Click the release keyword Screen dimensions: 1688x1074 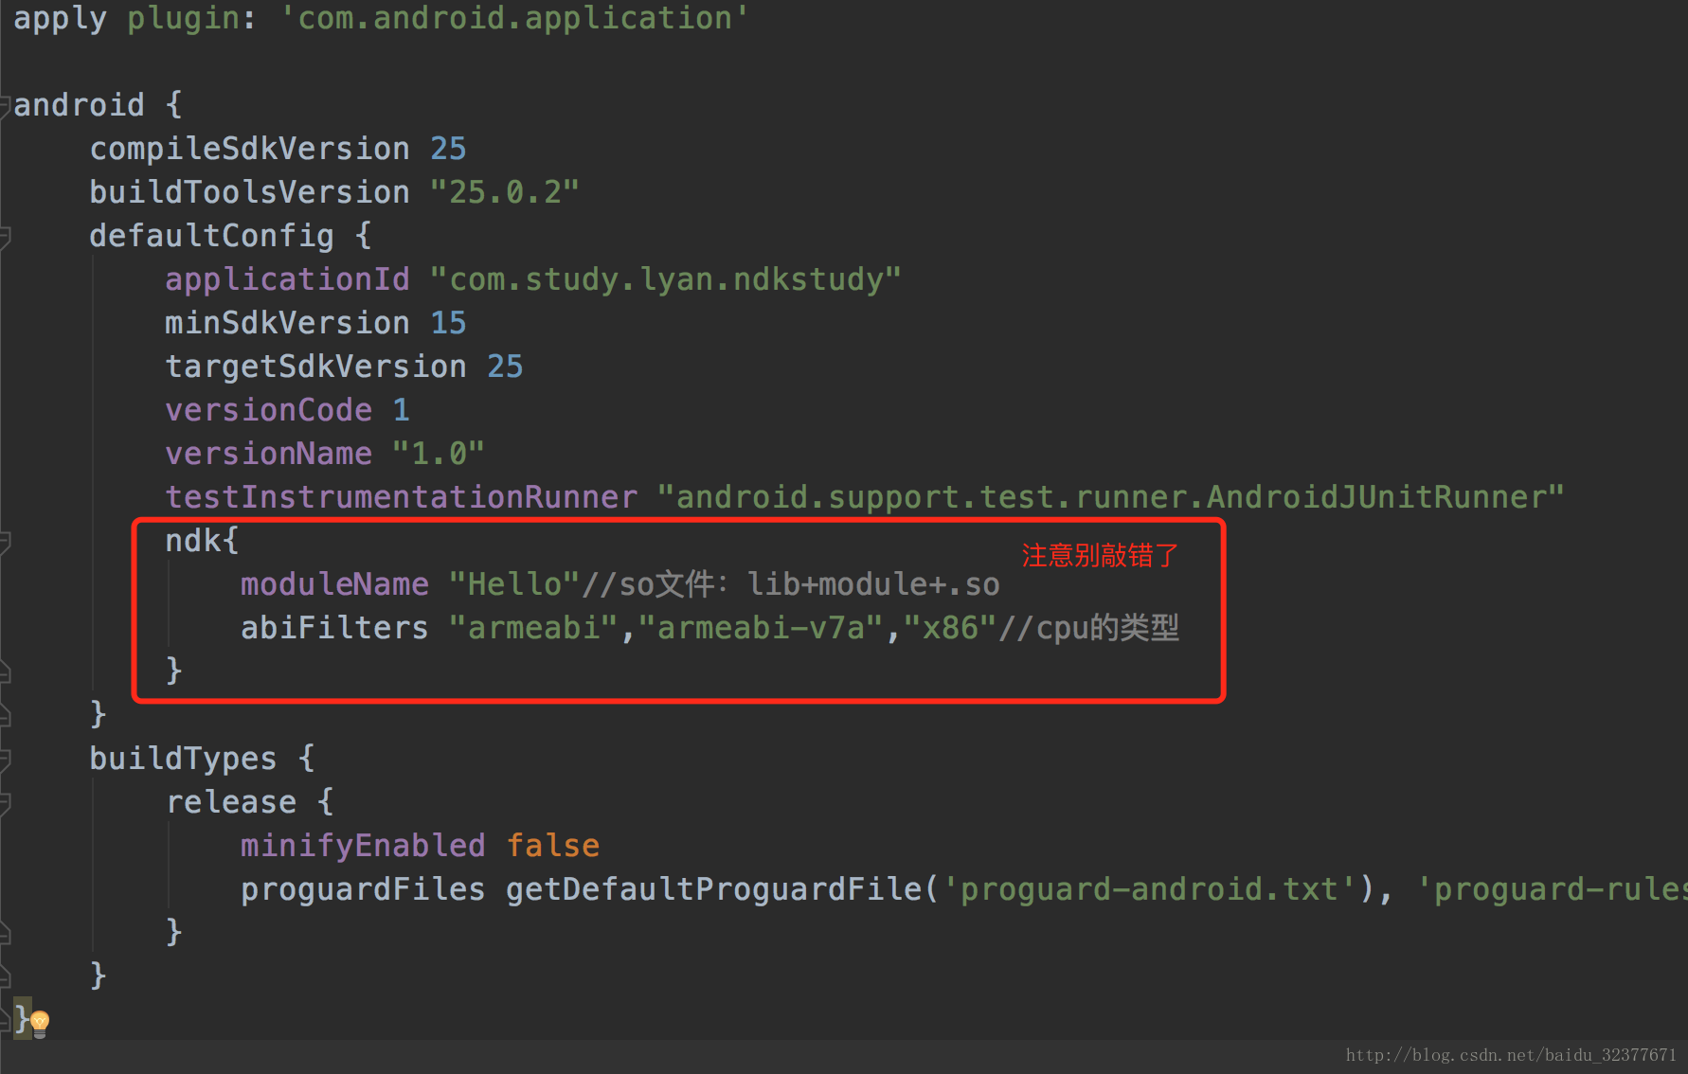[x=230, y=802]
